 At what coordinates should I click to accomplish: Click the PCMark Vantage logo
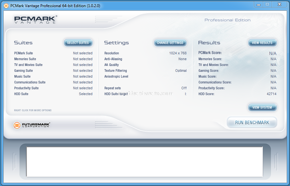(36, 20)
